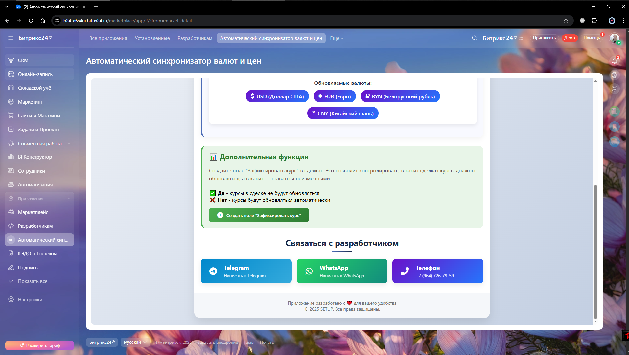Click the user avatar in the top-right corner
This screenshot has width=629, height=355.
pyautogui.click(x=615, y=38)
